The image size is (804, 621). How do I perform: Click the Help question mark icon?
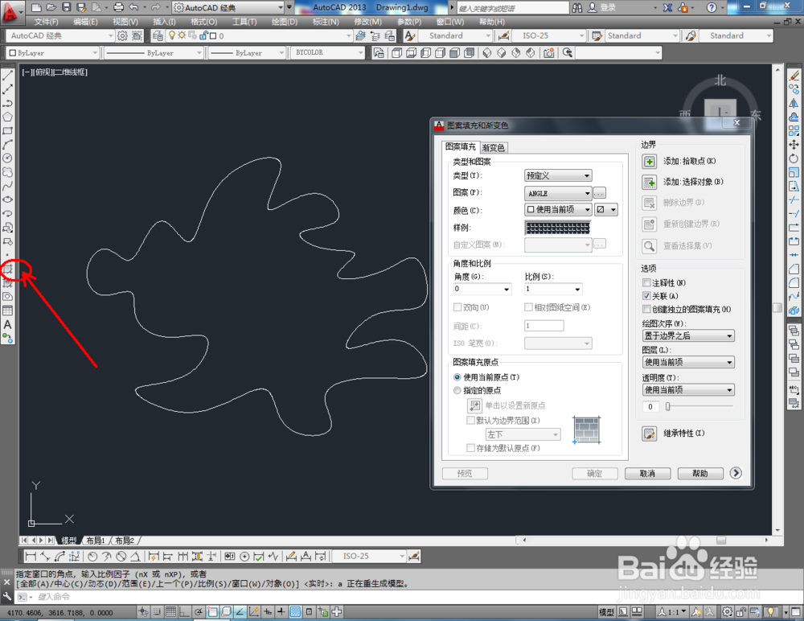[x=712, y=7]
